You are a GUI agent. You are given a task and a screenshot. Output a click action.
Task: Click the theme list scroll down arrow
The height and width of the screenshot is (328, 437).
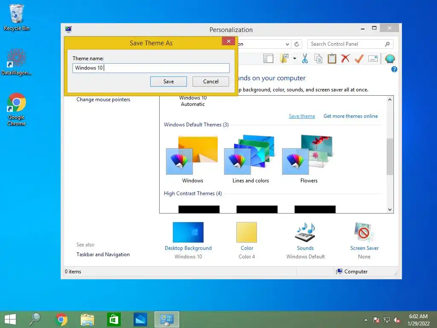tap(390, 209)
